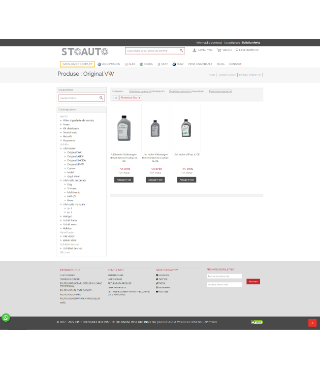The height and width of the screenshot is (369, 320).
Task: Open the diesel Special D oil thumbnail
Action: click(124, 128)
